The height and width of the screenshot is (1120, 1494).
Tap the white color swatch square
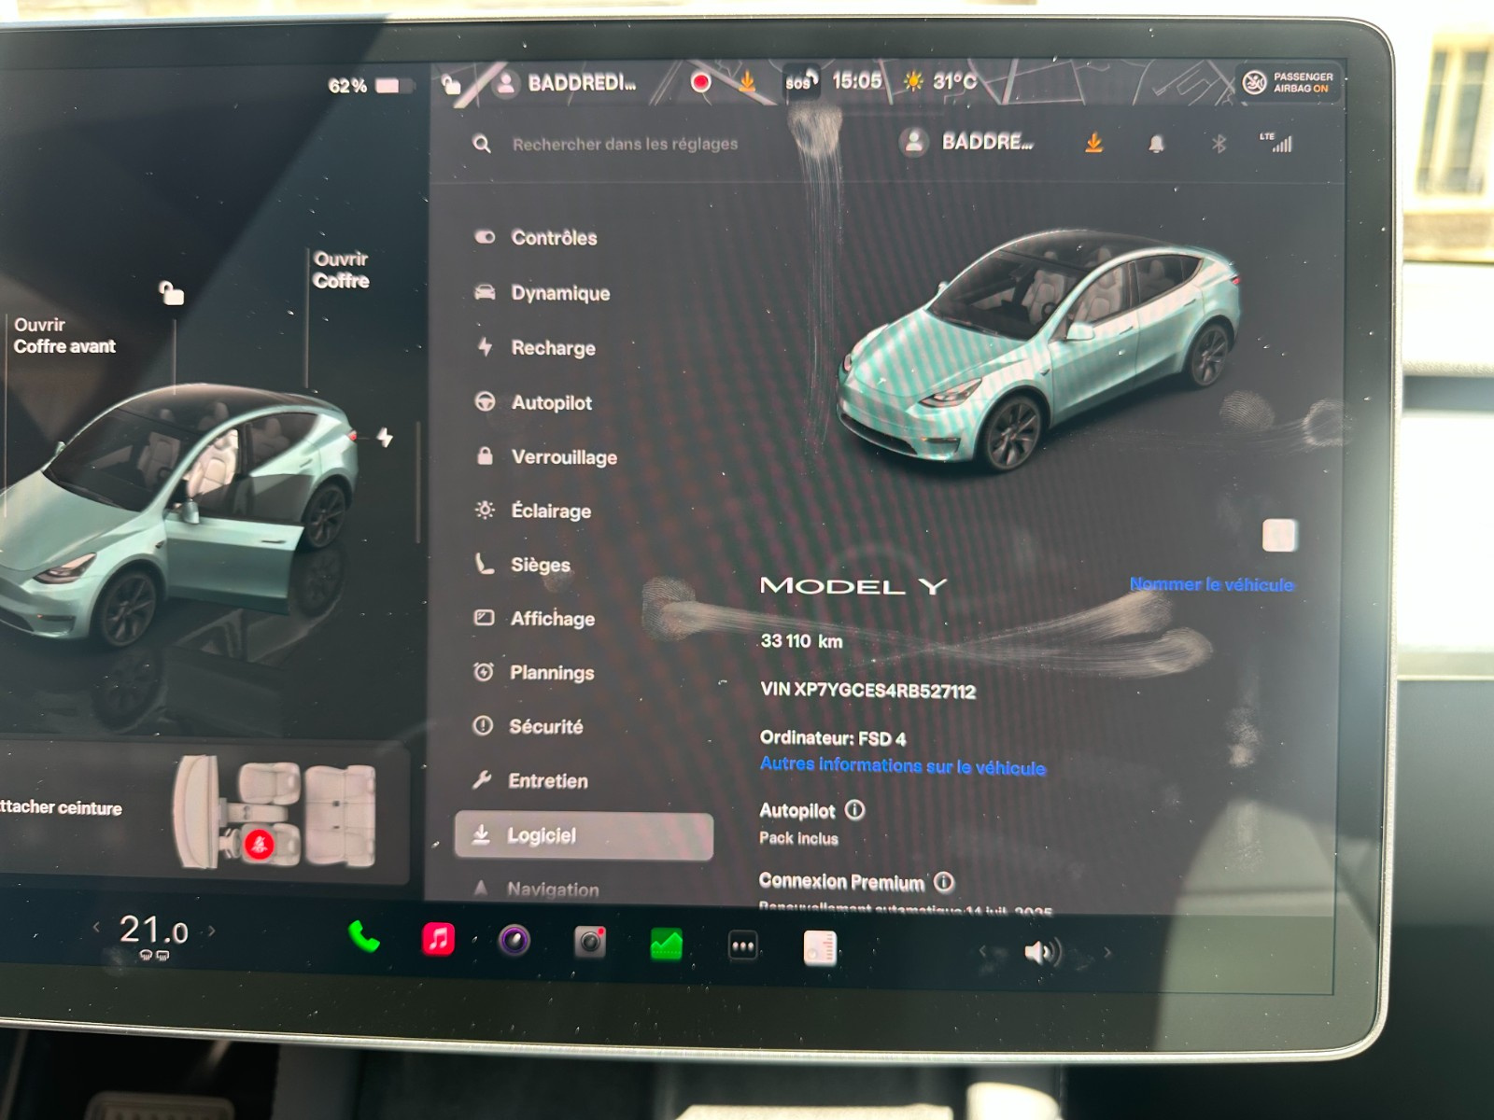[x=1279, y=536]
